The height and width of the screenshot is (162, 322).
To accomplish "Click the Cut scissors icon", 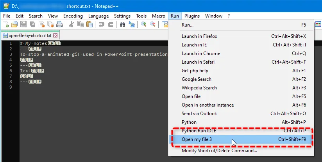I will pyautogui.click(x=72, y=25).
